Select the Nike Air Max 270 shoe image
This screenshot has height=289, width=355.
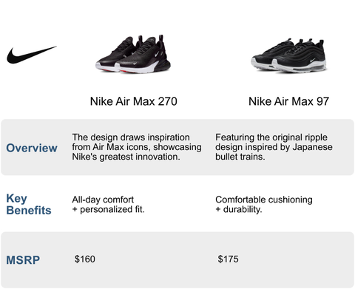click(133, 54)
